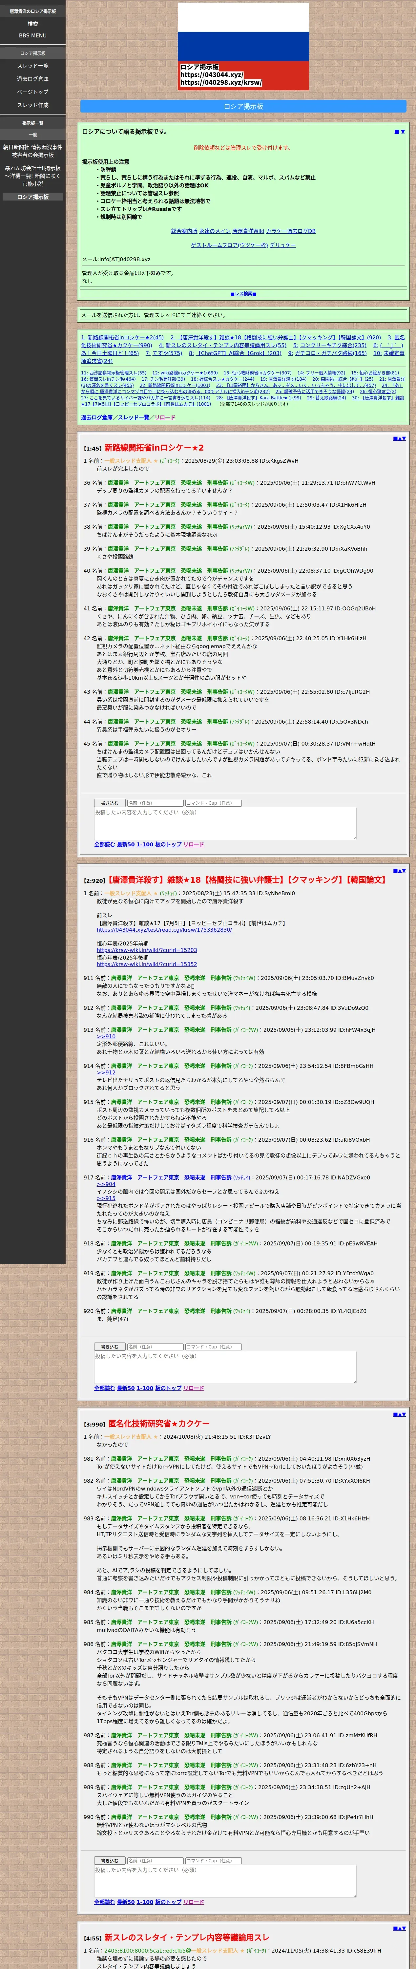Focus 名前 field in 匿名化技術研究省 thread form
Image resolution: width=416 pixels, height=1969 pixels.
(155, 1860)
